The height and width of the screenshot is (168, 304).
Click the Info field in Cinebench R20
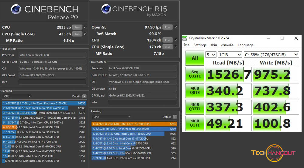pyautogui.click(x=52, y=82)
